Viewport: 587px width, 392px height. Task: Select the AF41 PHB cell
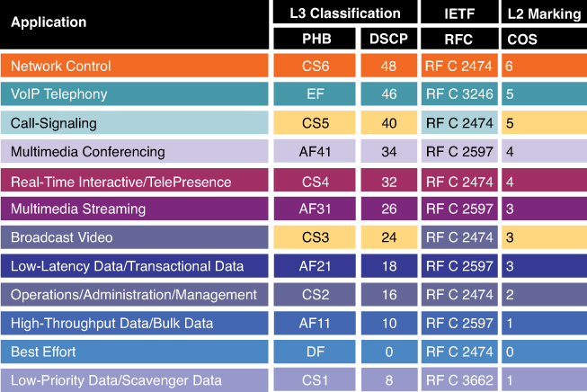(316, 152)
